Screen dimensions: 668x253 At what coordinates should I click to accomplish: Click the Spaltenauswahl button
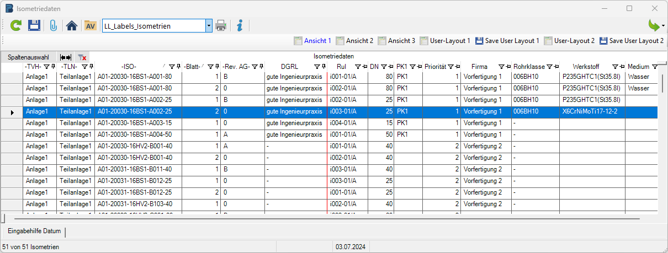click(28, 57)
